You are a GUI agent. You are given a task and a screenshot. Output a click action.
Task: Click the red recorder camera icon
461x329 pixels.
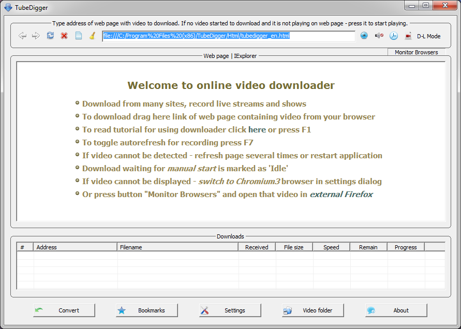pos(408,36)
